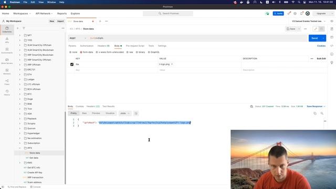Click the blue Send button
Image resolution: width=336 pixels, height=189 pixels.
(314, 38)
